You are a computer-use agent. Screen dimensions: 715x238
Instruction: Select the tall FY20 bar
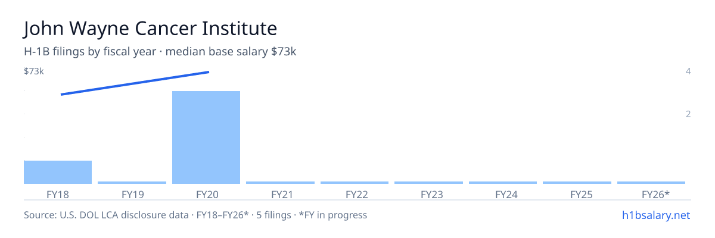[206, 137]
